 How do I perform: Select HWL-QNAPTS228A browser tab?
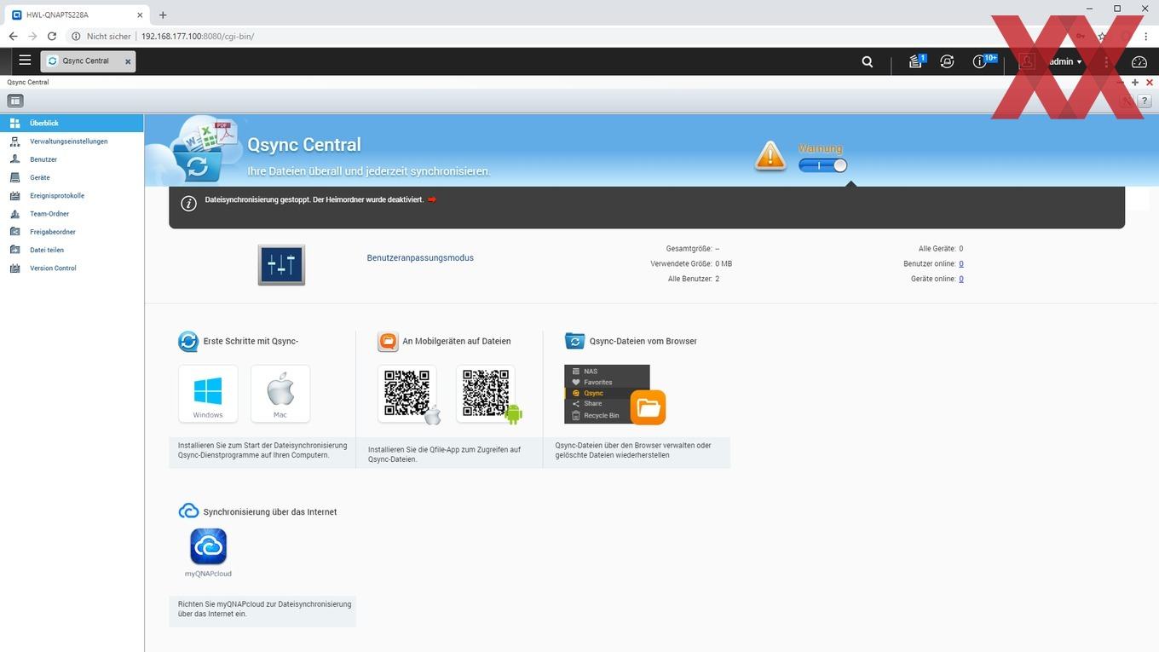pos(77,14)
